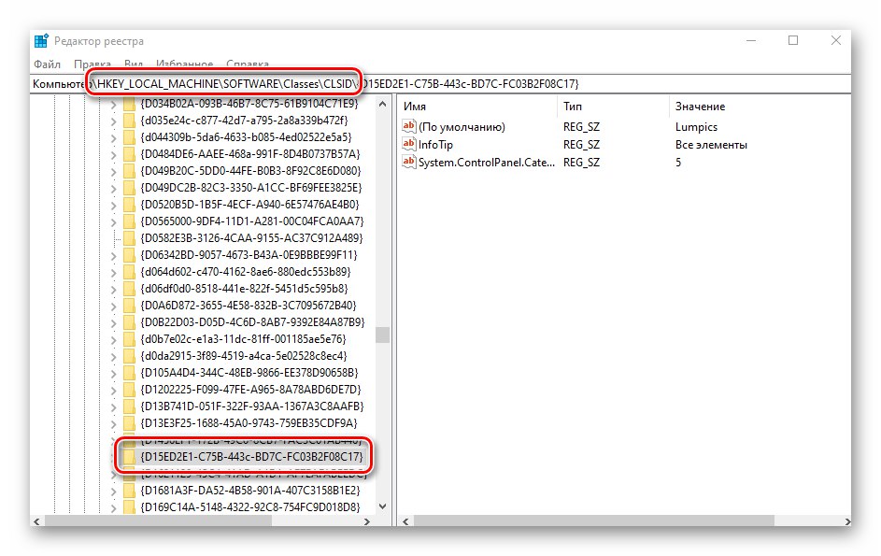The height and width of the screenshot is (556, 881).
Task: Select folder icon of {D13B741D-051F-322F-93AA-1367A3C8AAFB}
Action: click(x=129, y=406)
